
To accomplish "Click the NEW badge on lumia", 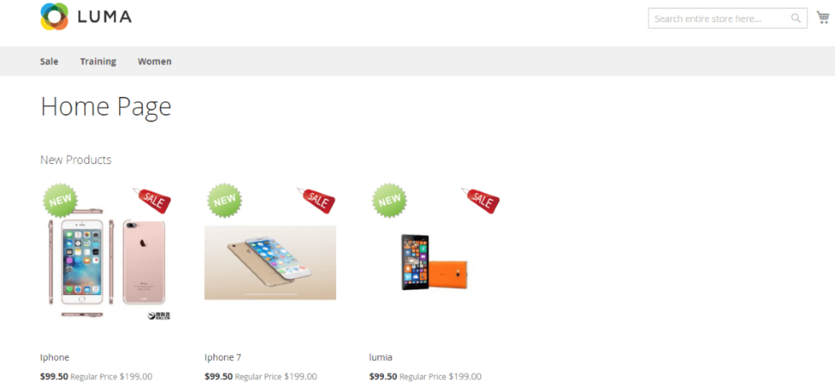I will click(x=389, y=200).
